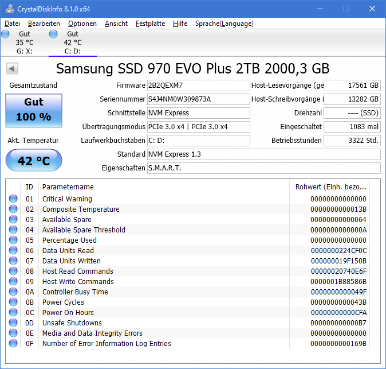
Task: Switch to the G: X: disk tab
Action: 25,42
